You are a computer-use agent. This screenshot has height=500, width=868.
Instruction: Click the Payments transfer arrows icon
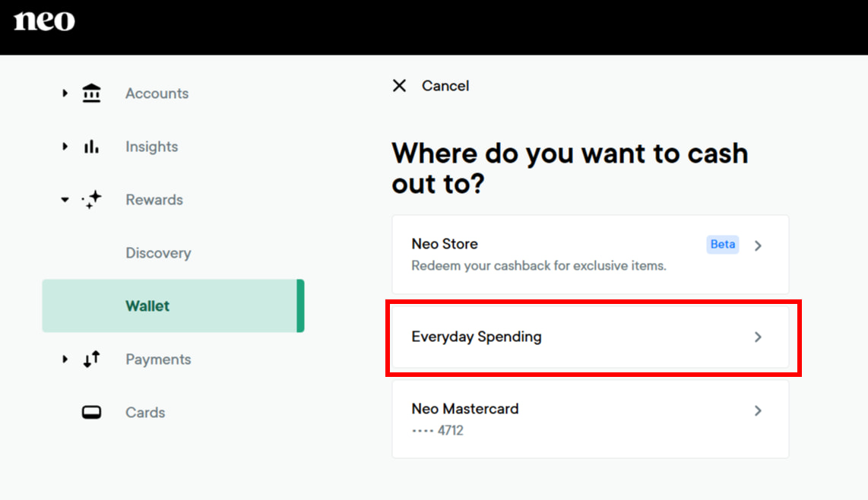pyautogui.click(x=91, y=359)
